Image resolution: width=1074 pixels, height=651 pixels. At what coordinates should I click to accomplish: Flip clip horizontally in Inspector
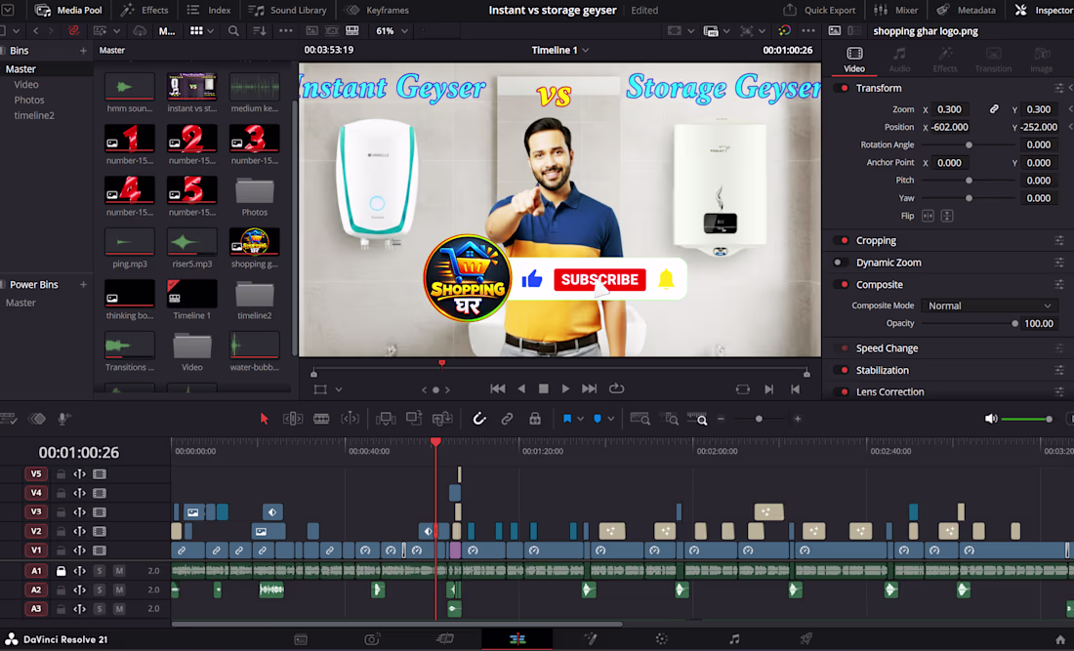coord(928,216)
